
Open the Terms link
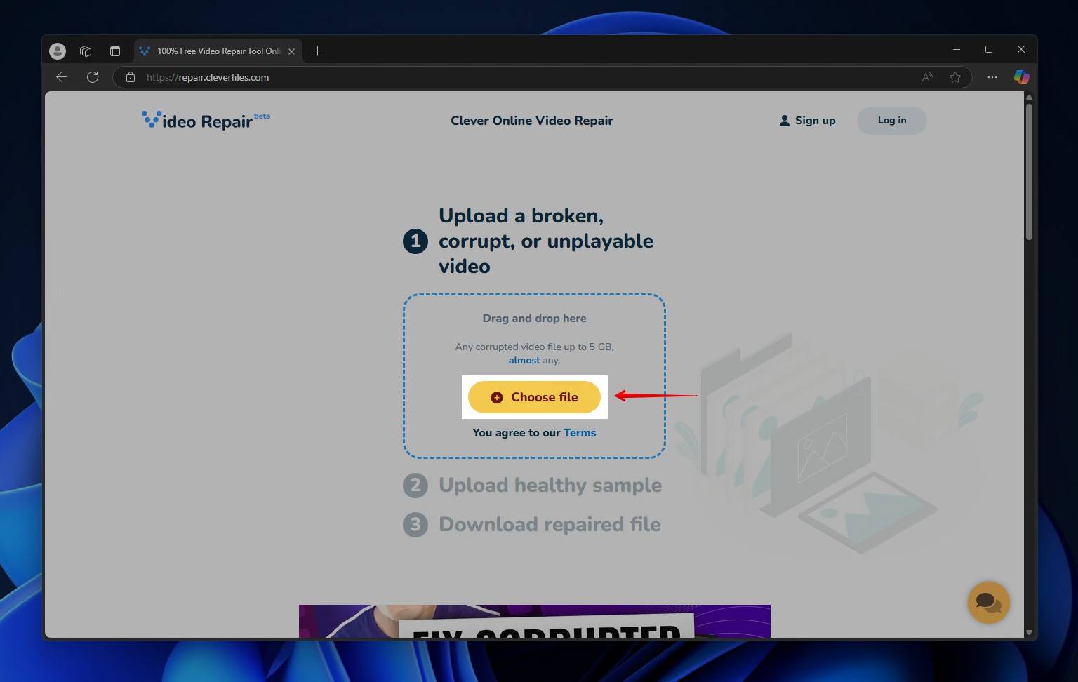click(580, 433)
